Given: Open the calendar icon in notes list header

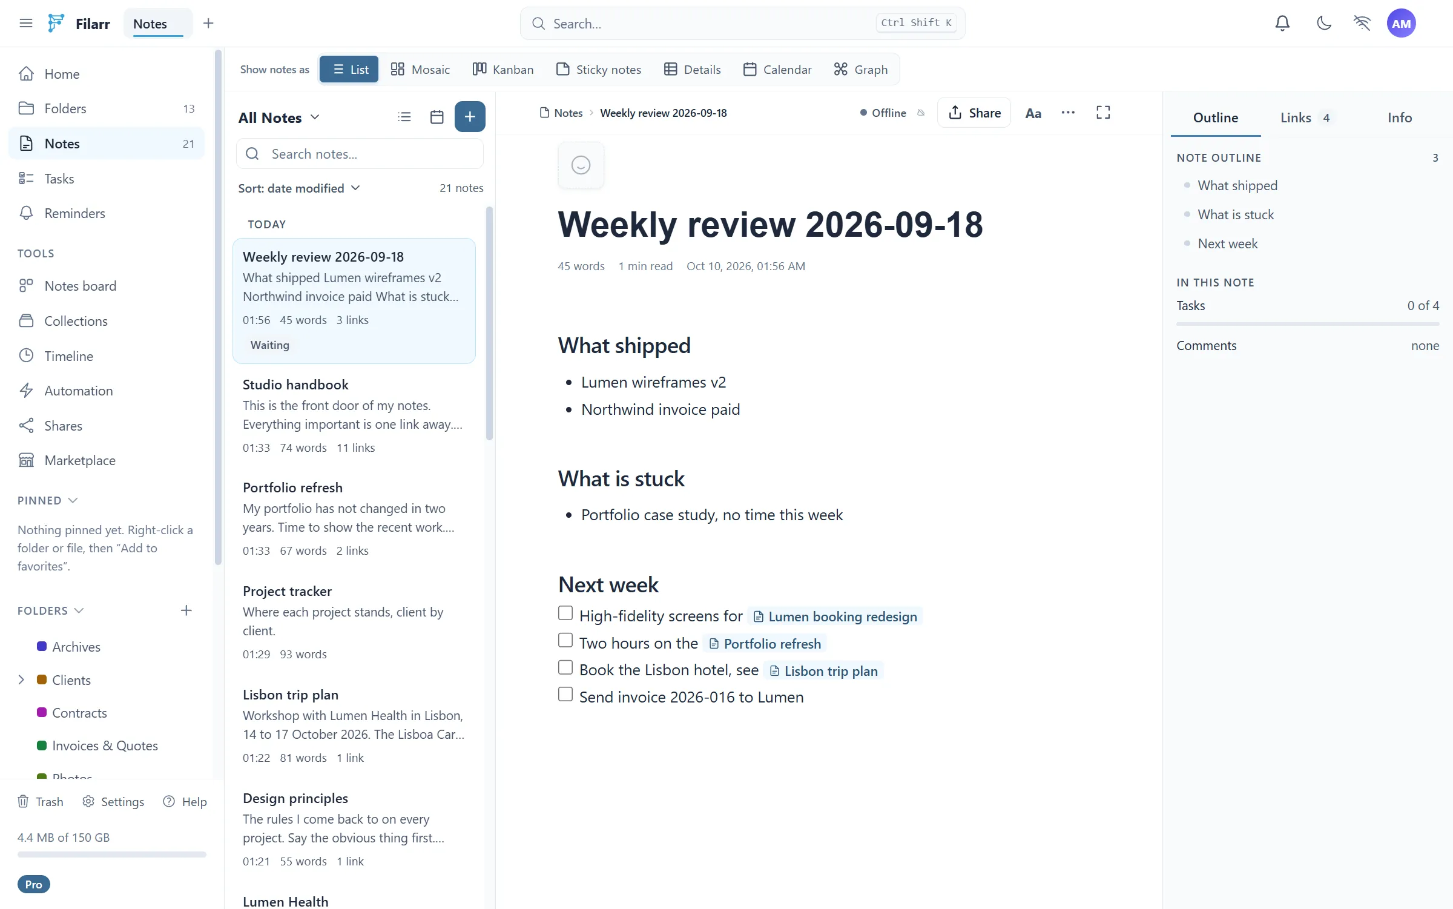Looking at the screenshot, I should pyautogui.click(x=437, y=117).
